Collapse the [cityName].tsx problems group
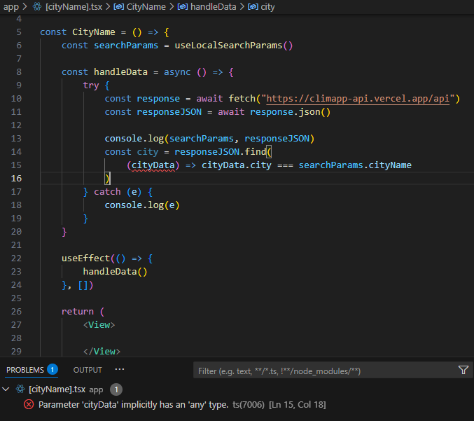Viewport: 474px width, 421px height. (x=6, y=389)
